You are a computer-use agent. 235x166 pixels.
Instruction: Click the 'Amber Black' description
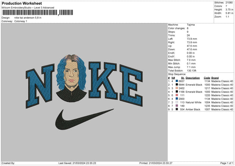(x=193, y=110)
